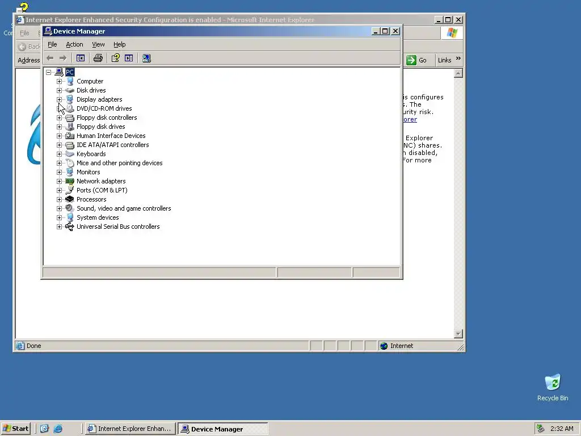Open the File menu in Device Manager
Viewport: 581px width, 436px height.
coord(52,44)
